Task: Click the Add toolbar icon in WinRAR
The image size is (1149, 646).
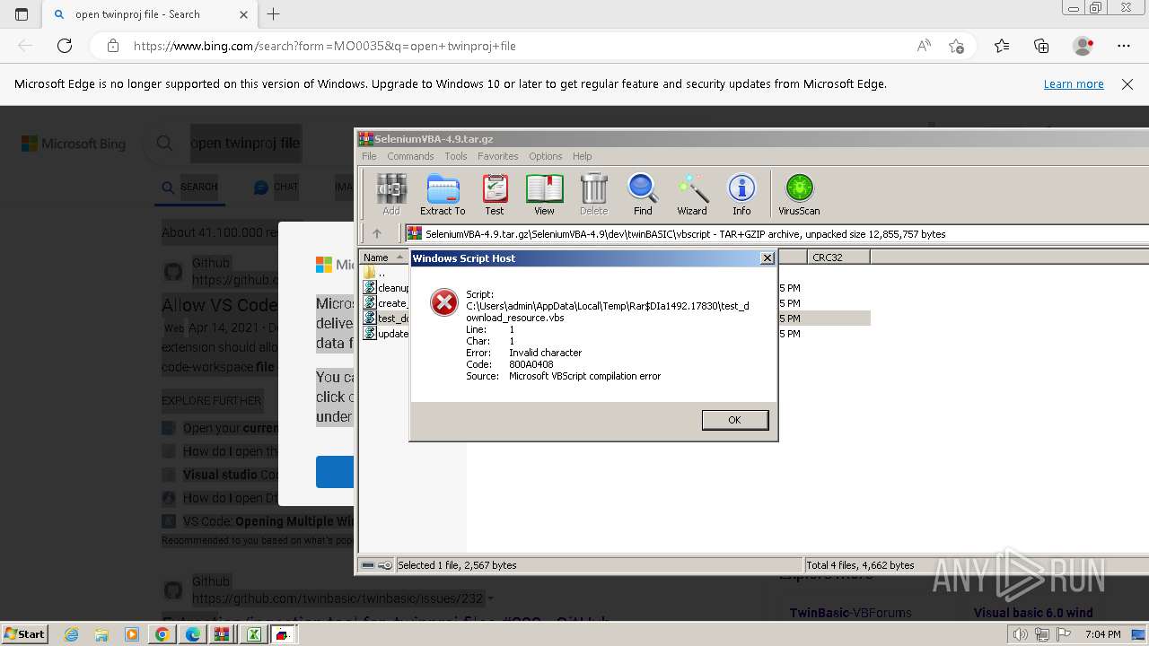Action: [x=391, y=195]
